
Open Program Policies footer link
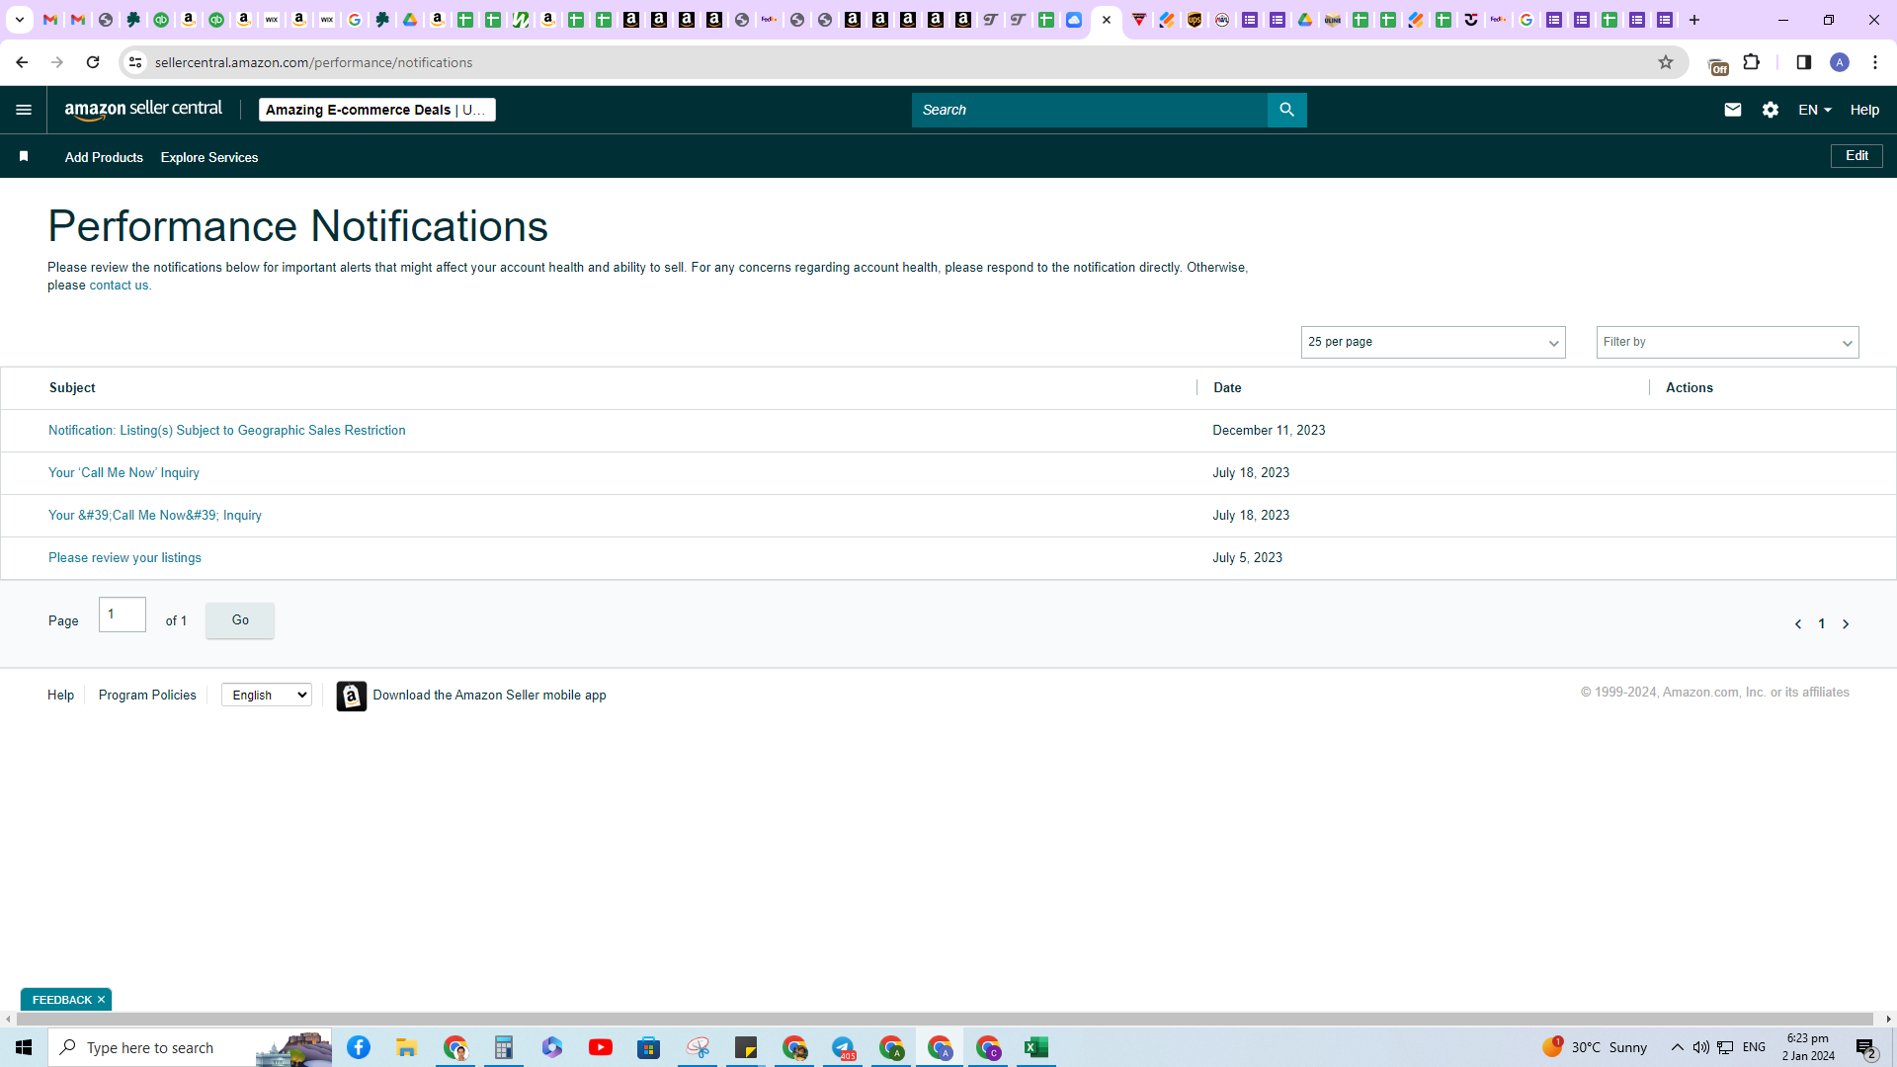[x=147, y=695]
